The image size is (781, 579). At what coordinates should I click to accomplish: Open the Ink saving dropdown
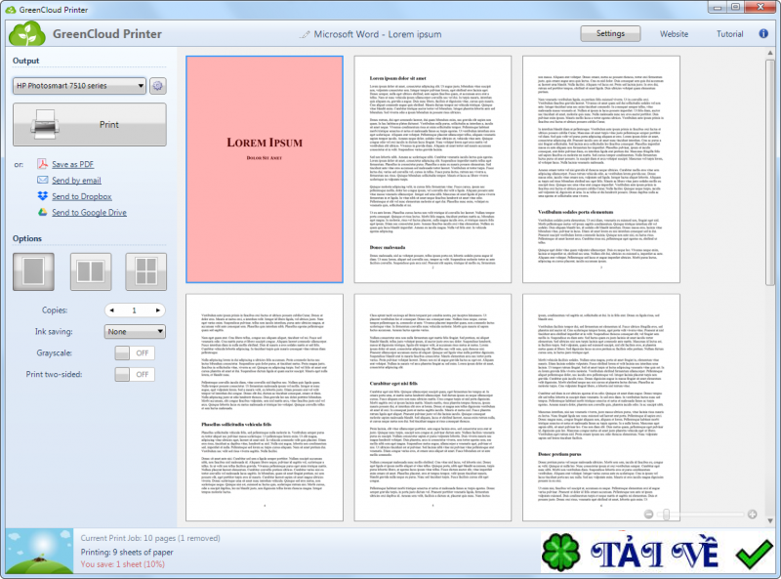(x=135, y=332)
